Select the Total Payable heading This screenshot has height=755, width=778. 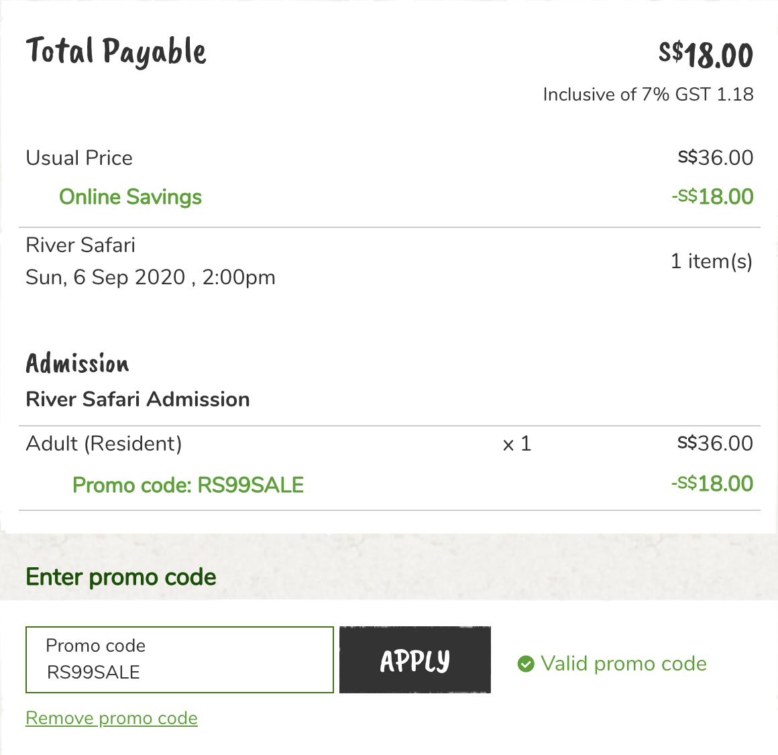click(116, 52)
